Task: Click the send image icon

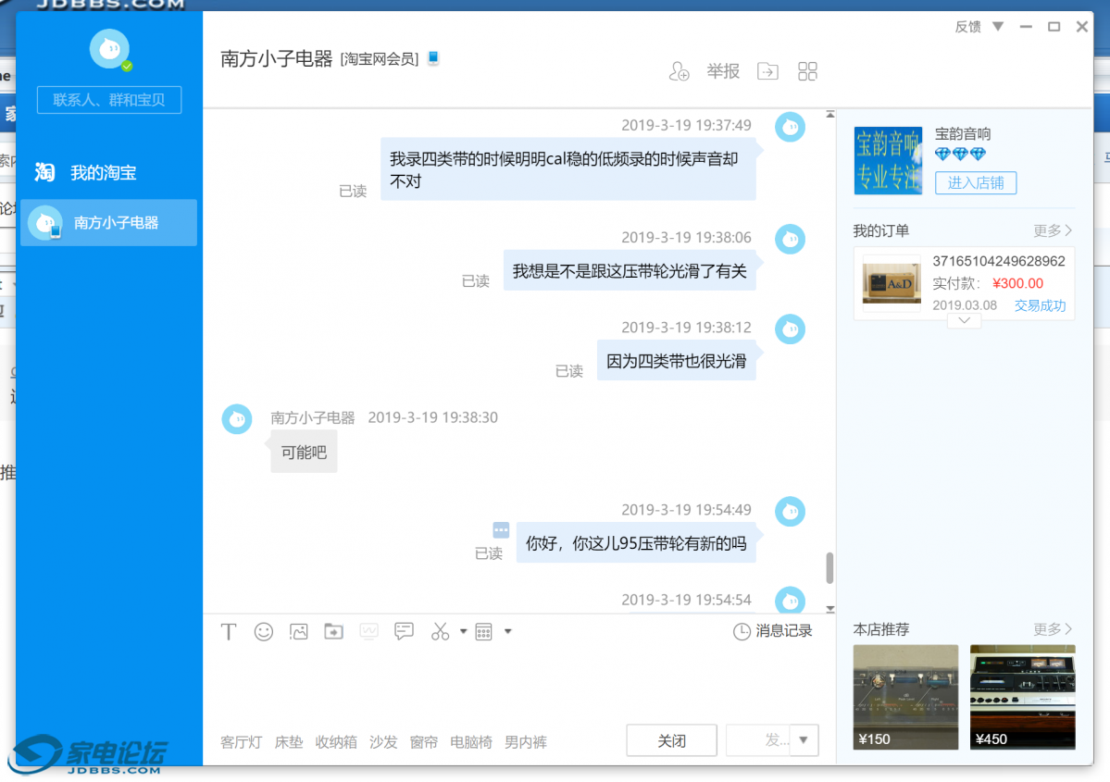Action: coord(299,631)
